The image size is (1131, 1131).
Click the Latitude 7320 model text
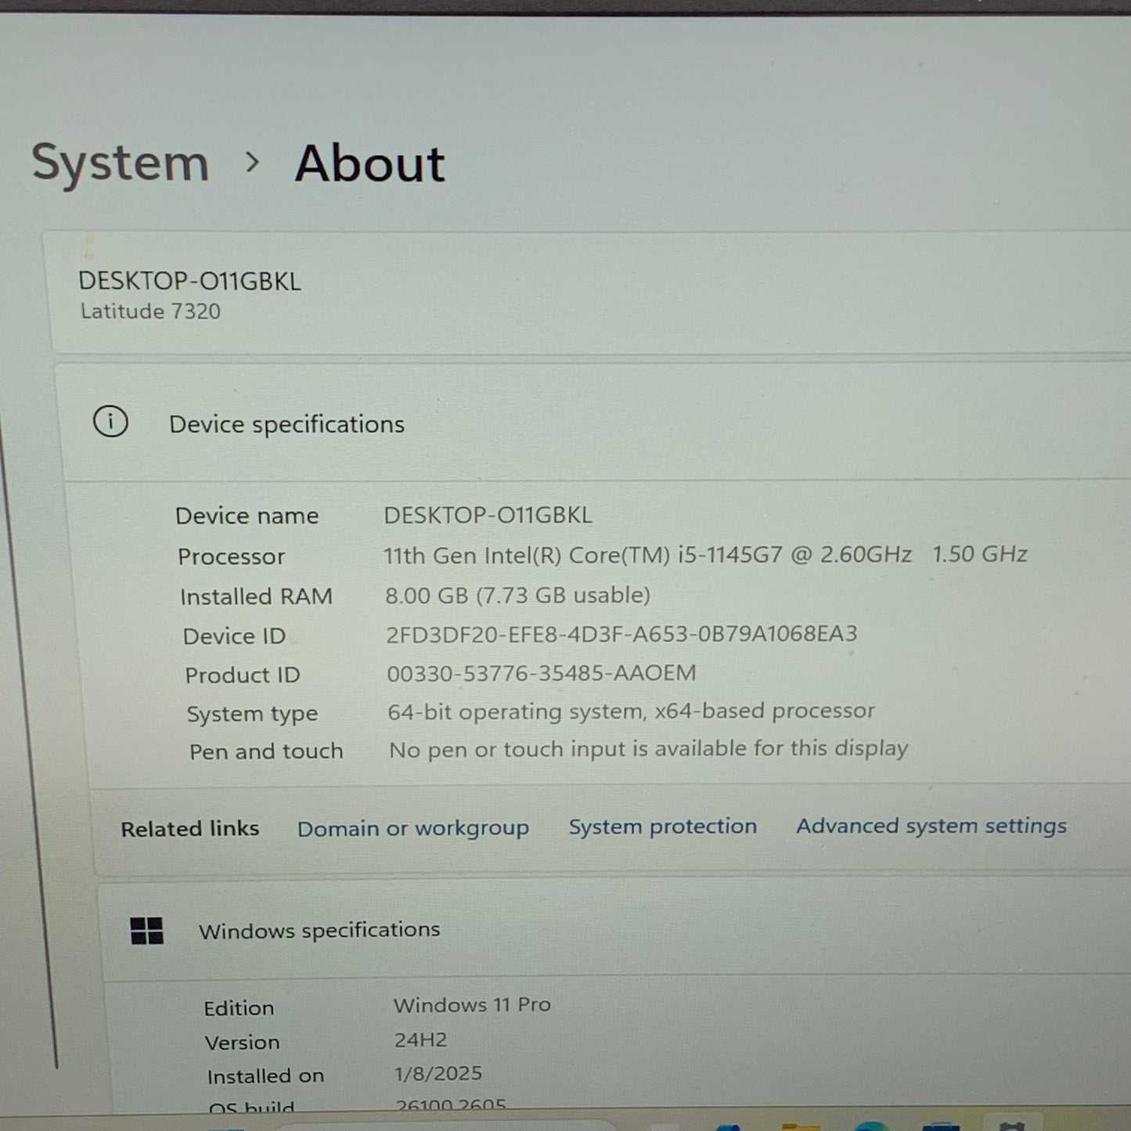pos(150,312)
